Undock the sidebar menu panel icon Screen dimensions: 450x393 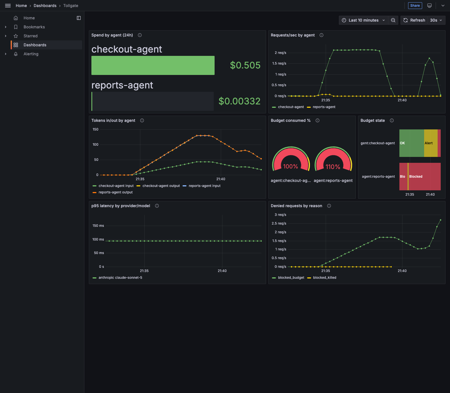click(79, 18)
